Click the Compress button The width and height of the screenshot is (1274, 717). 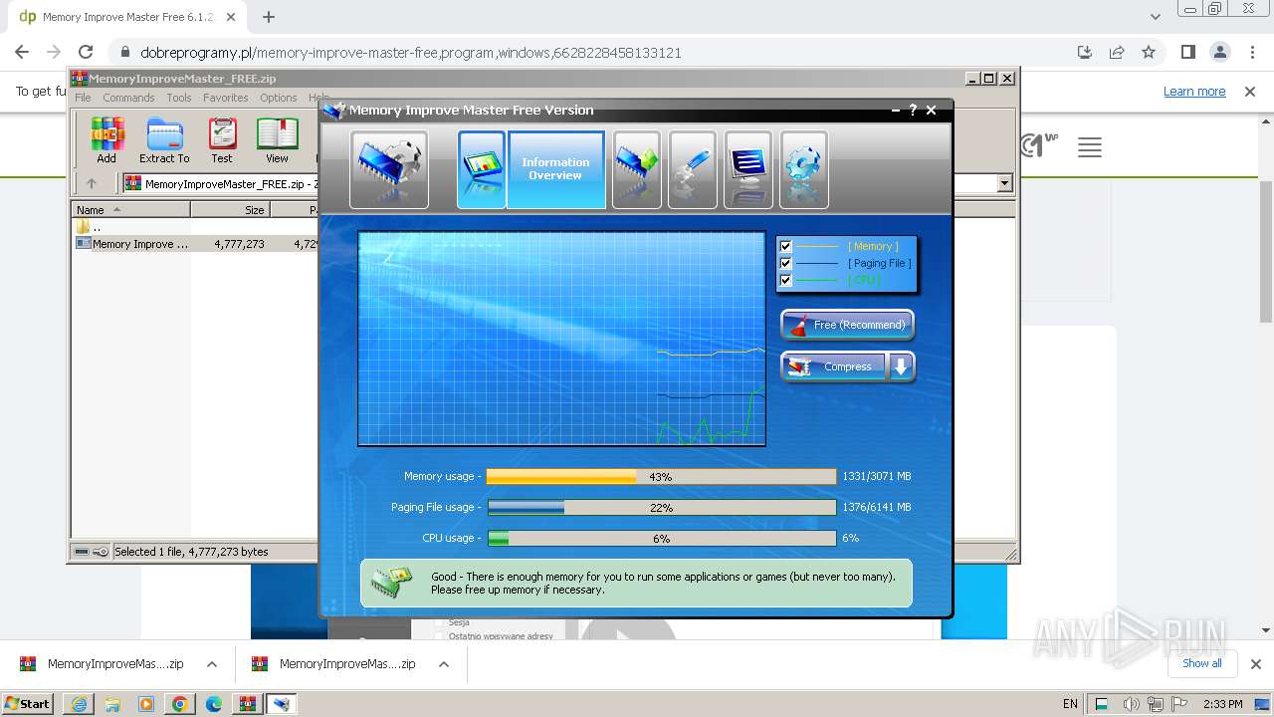[x=834, y=366]
